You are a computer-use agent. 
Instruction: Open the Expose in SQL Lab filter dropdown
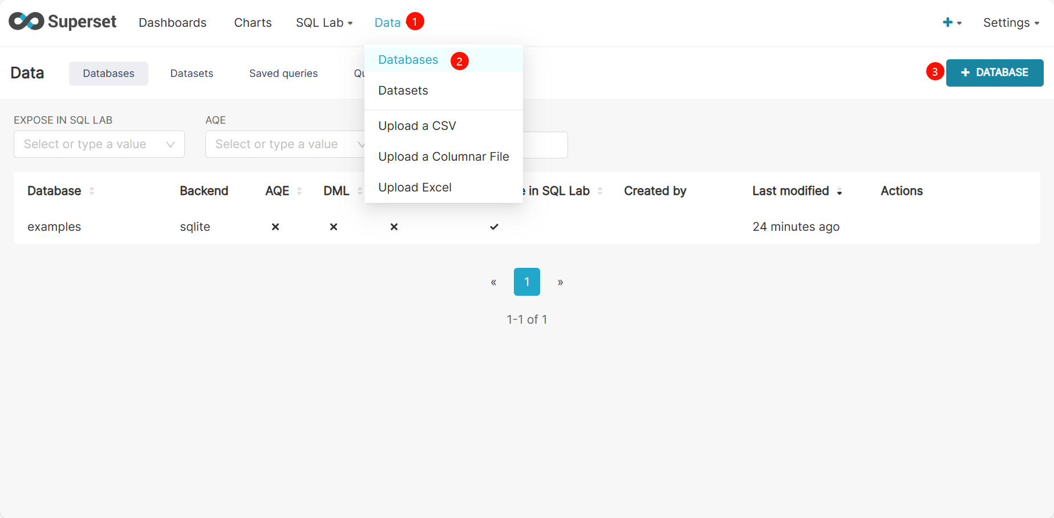click(99, 144)
